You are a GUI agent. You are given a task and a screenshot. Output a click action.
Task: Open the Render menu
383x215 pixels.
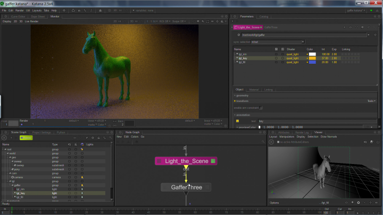click(19, 10)
